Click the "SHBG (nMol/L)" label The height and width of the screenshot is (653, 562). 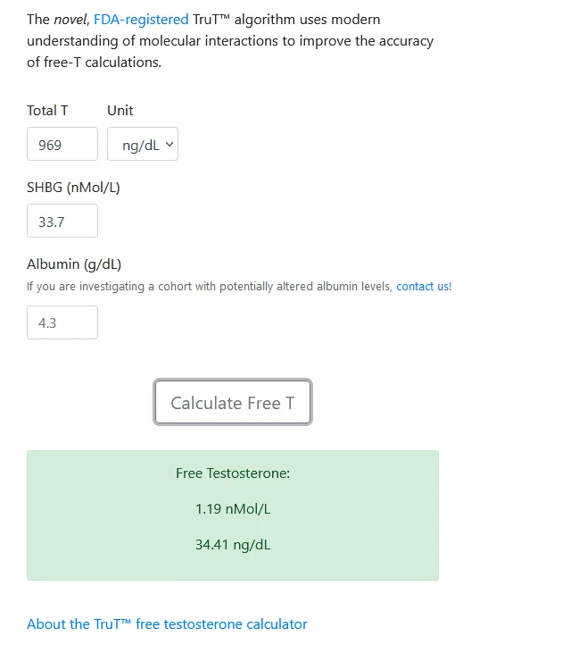[73, 188]
